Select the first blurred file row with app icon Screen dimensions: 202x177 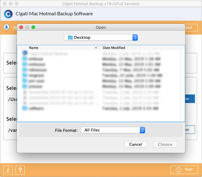99,53
